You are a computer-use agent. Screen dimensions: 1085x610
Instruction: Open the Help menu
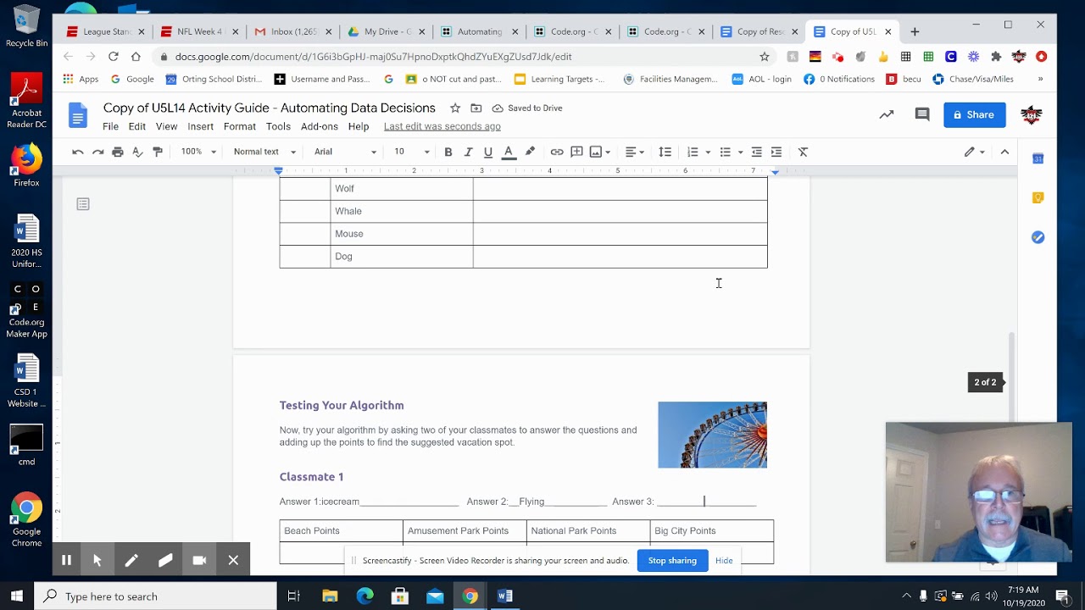pos(359,126)
